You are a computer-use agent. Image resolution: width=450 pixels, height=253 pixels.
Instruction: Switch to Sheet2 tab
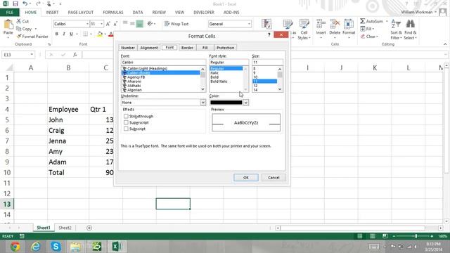pyautogui.click(x=65, y=228)
